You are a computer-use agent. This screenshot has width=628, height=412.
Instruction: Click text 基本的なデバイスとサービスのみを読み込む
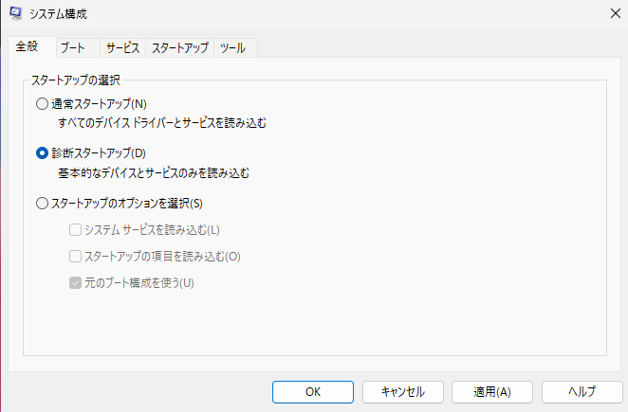point(154,172)
